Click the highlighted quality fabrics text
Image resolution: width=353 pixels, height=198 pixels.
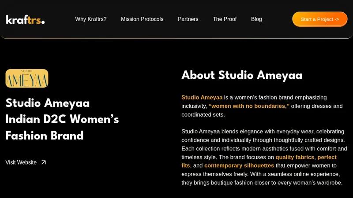tap(295, 157)
